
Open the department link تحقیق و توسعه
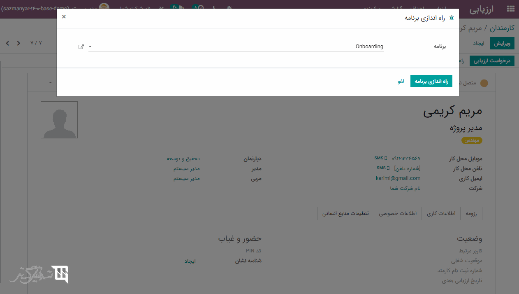coord(183,159)
